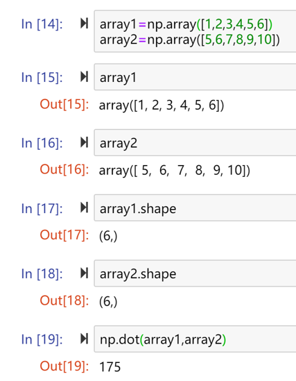Run cell In [14] using its run icon
Viewport: 296px width, 381px height.
pyautogui.click(x=84, y=24)
